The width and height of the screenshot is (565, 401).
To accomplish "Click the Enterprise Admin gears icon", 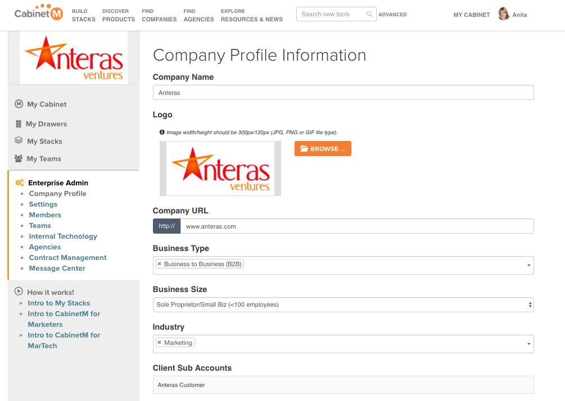I will (20, 183).
